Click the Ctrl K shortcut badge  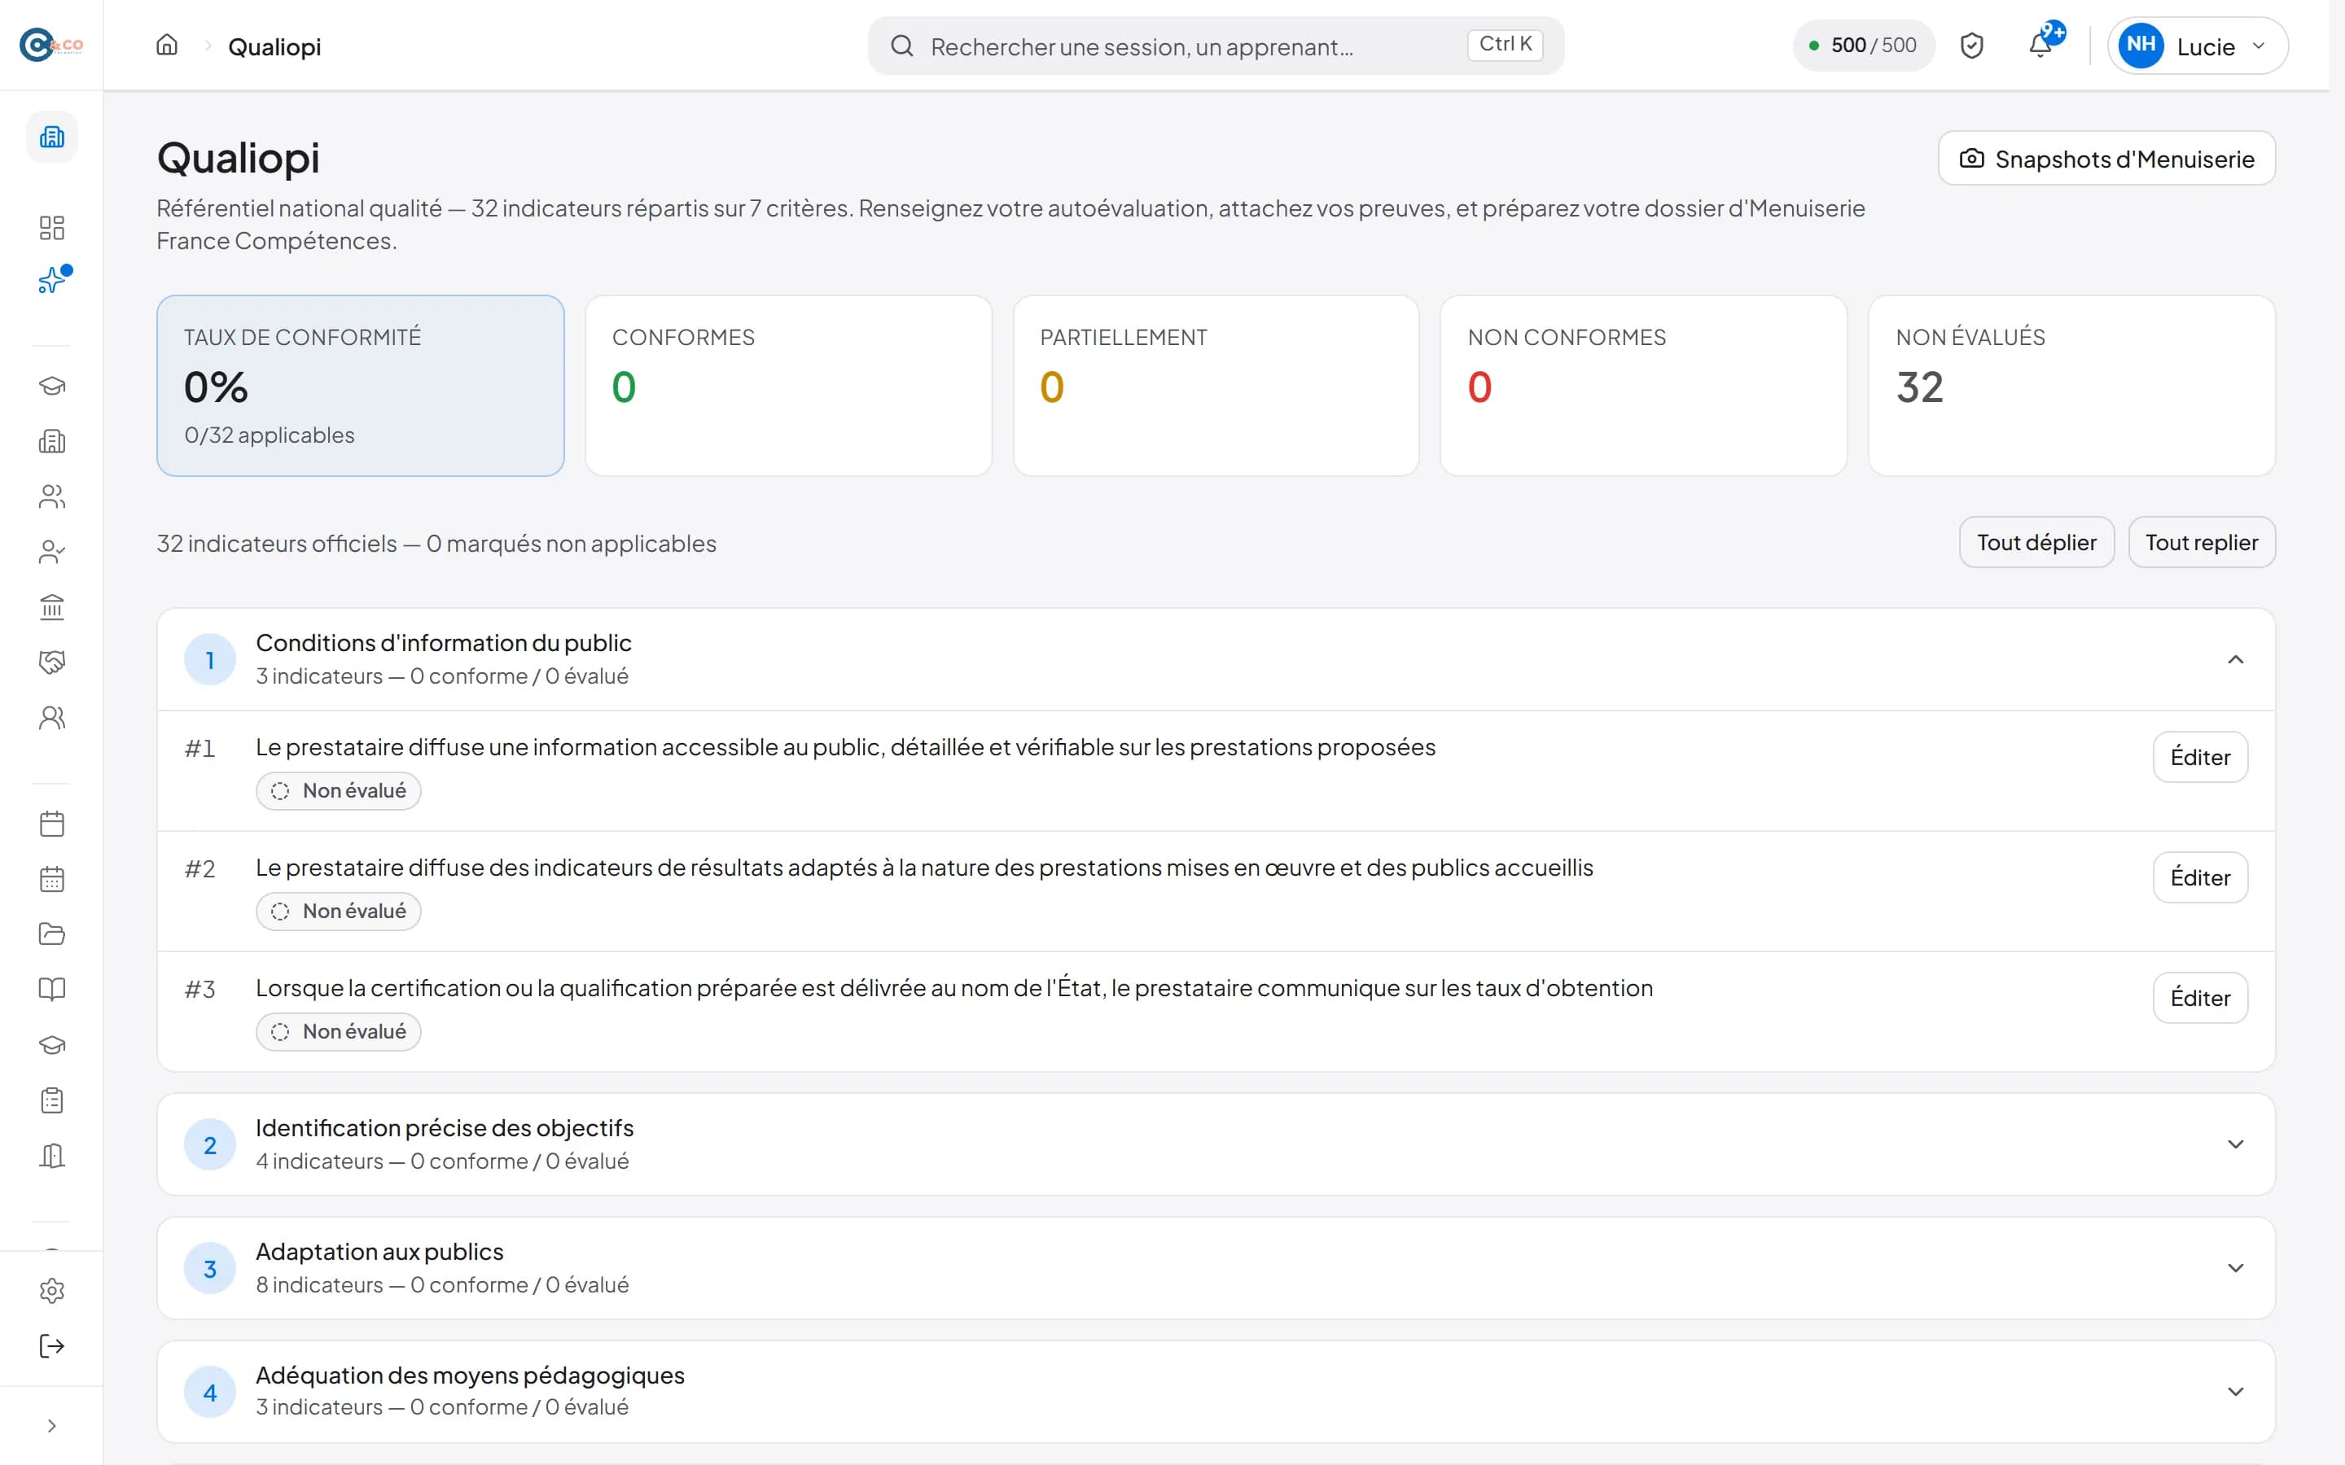pyautogui.click(x=1505, y=45)
